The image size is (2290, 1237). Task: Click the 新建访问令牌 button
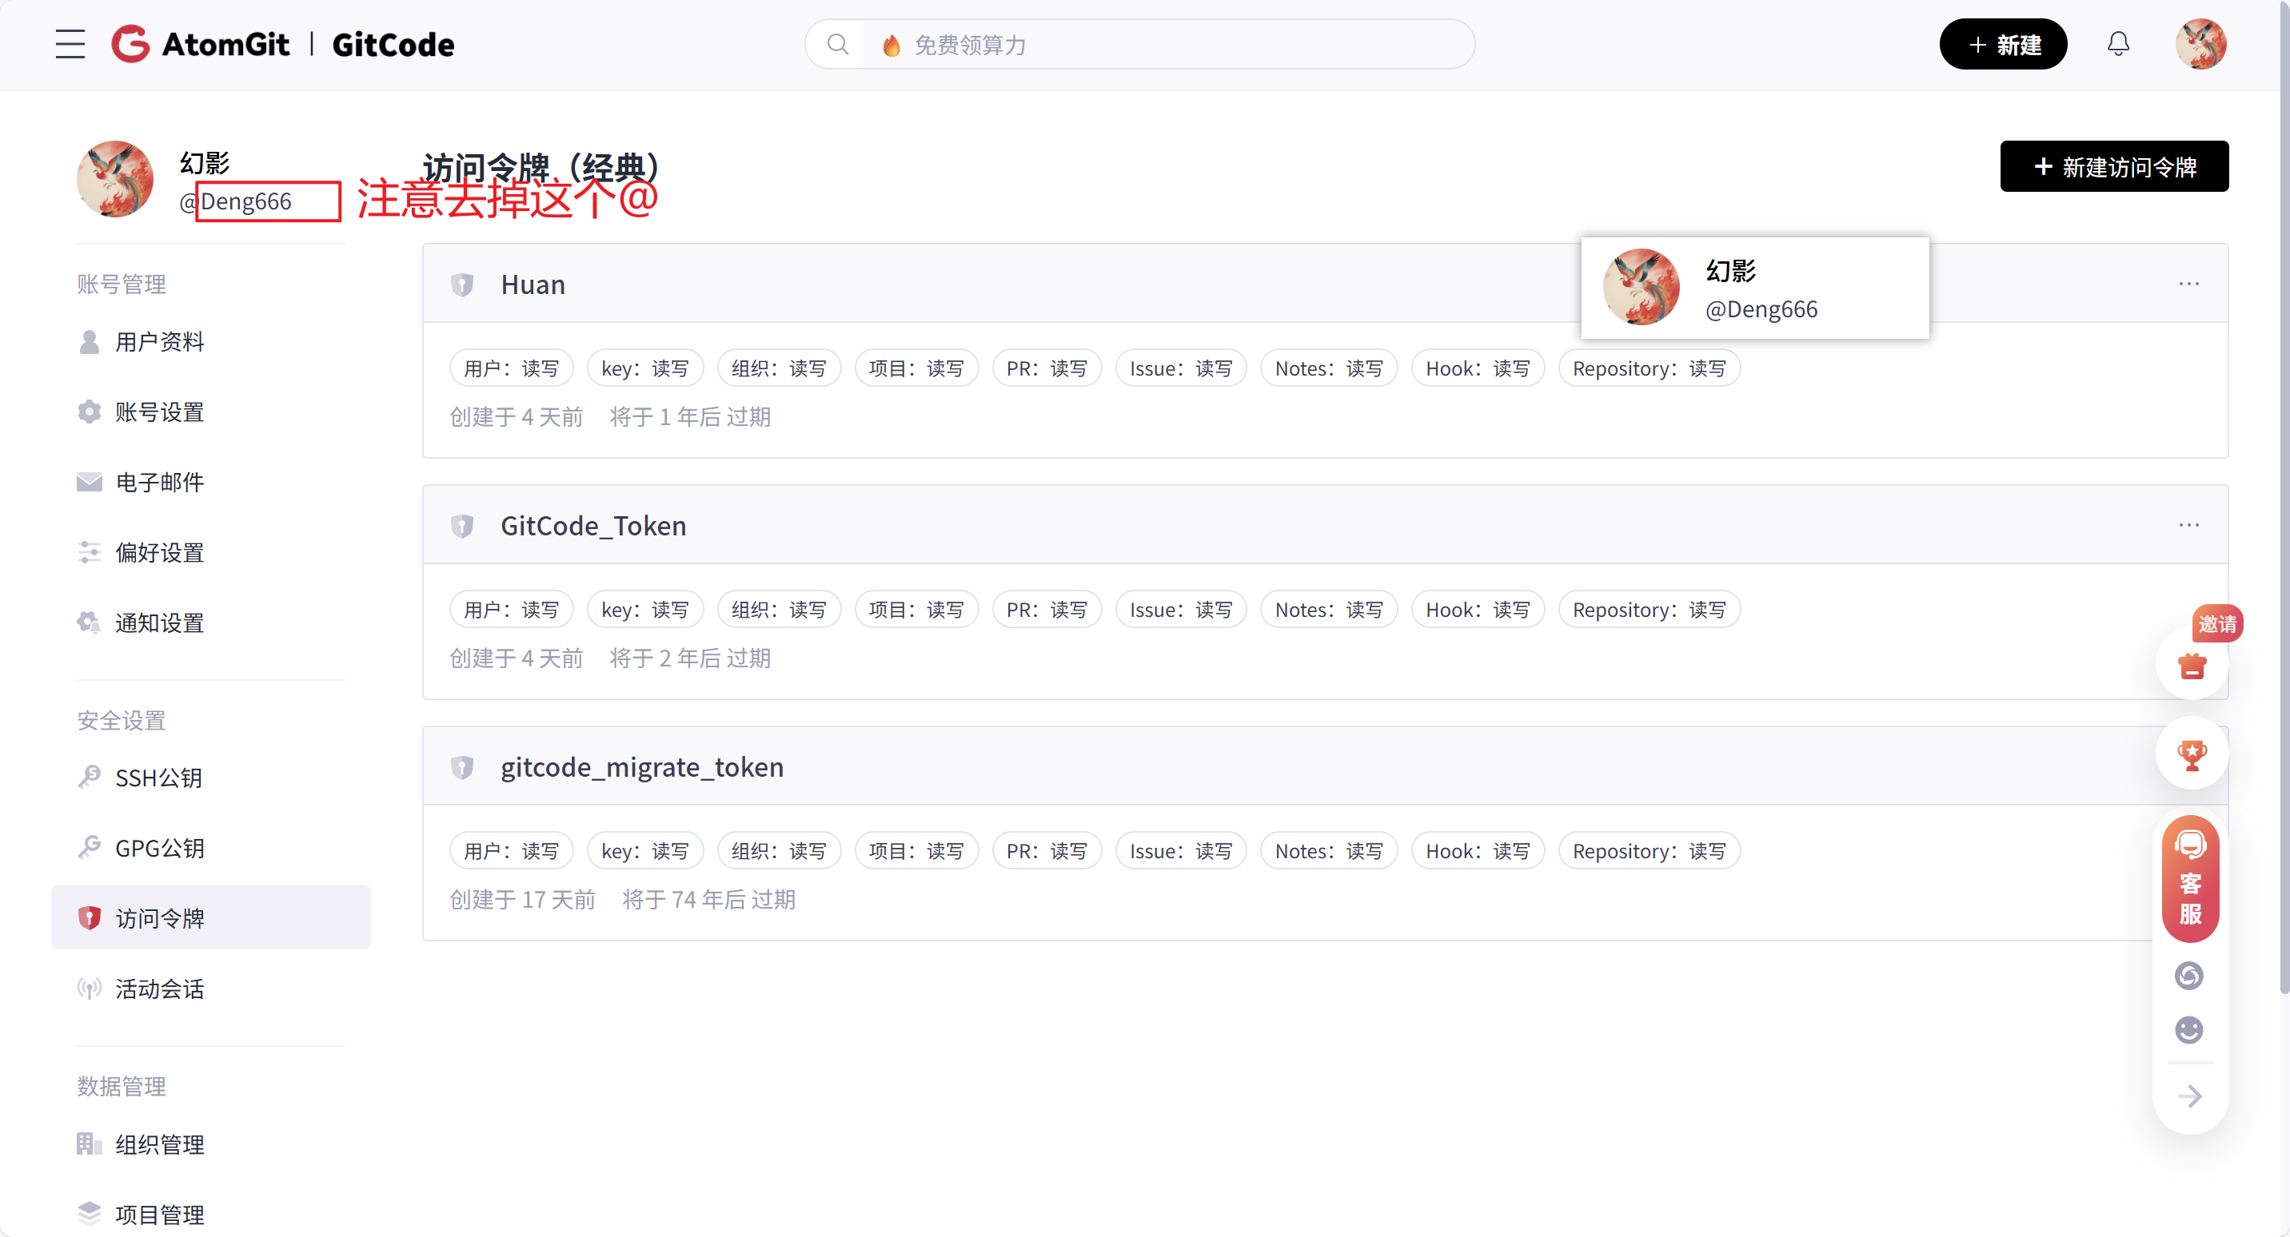(2115, 166)
